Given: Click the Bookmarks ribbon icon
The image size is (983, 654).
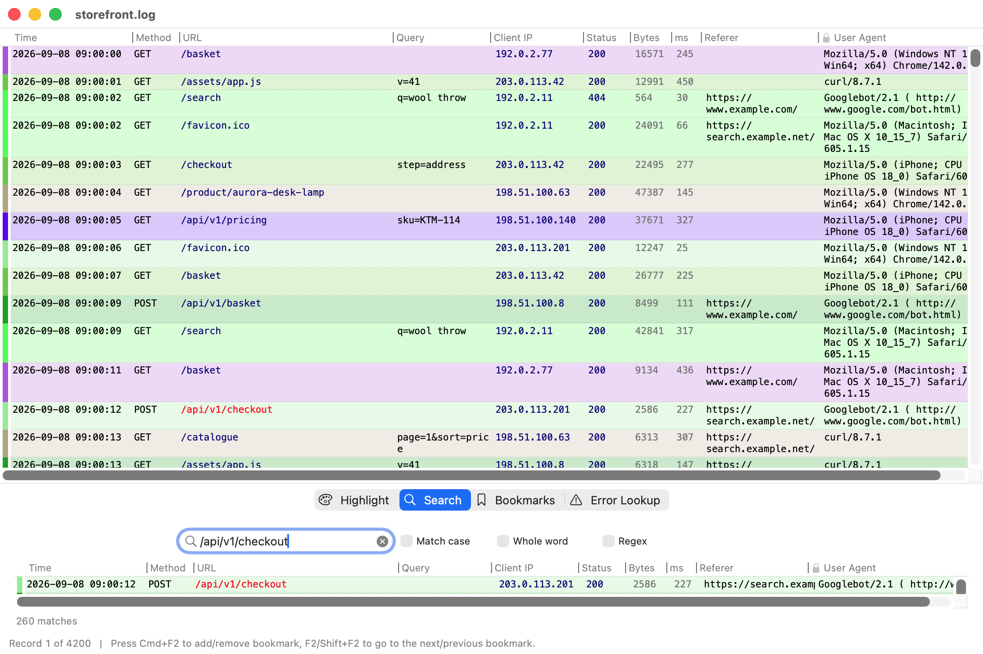Looking at the screenshot, I should 481,500.
